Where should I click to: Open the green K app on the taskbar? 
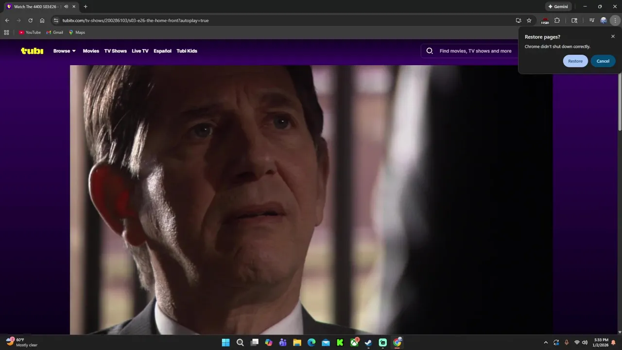(340, 342)
